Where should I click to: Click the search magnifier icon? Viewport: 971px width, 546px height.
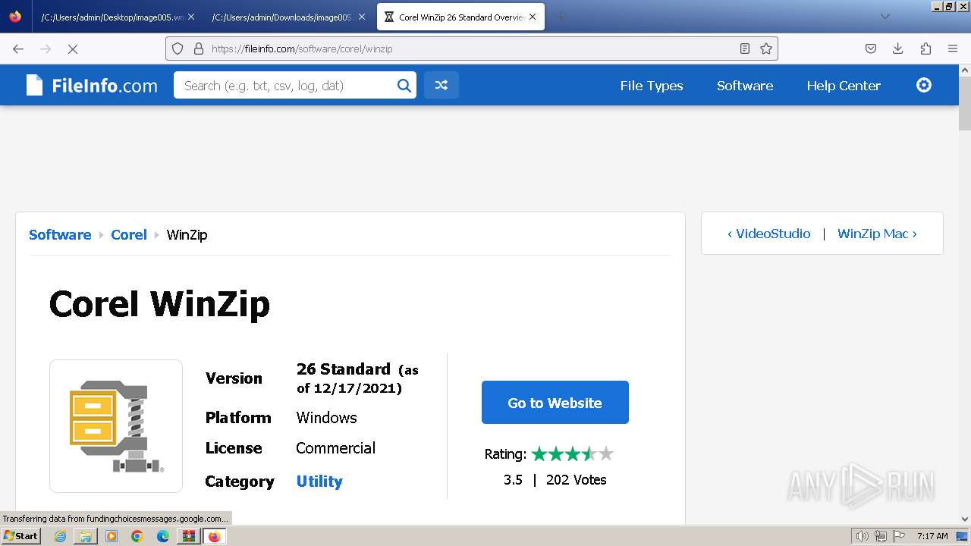point(404,86)
